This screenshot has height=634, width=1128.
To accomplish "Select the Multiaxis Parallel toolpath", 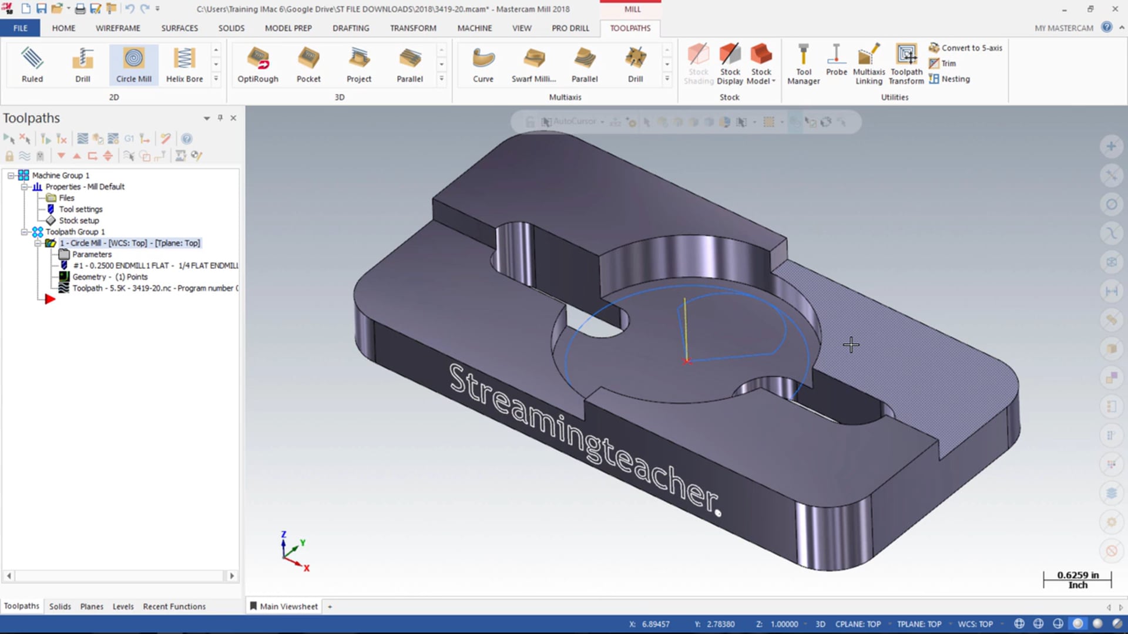I will click(585, 65).
